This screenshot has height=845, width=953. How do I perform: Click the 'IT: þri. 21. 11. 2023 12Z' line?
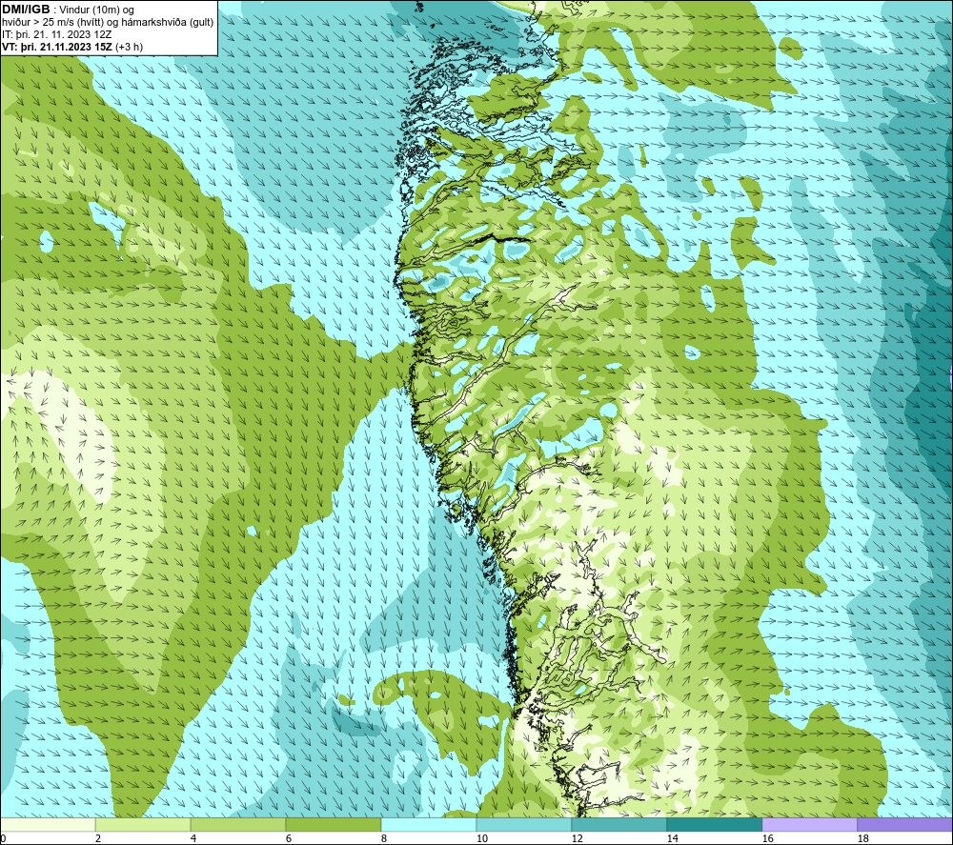56,34
